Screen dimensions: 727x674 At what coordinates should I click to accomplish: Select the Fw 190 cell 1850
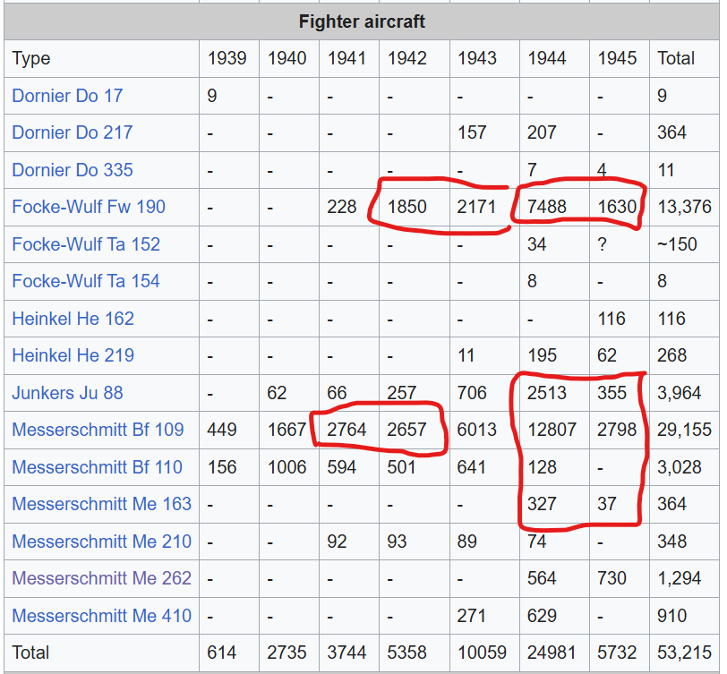coord(414,207)
